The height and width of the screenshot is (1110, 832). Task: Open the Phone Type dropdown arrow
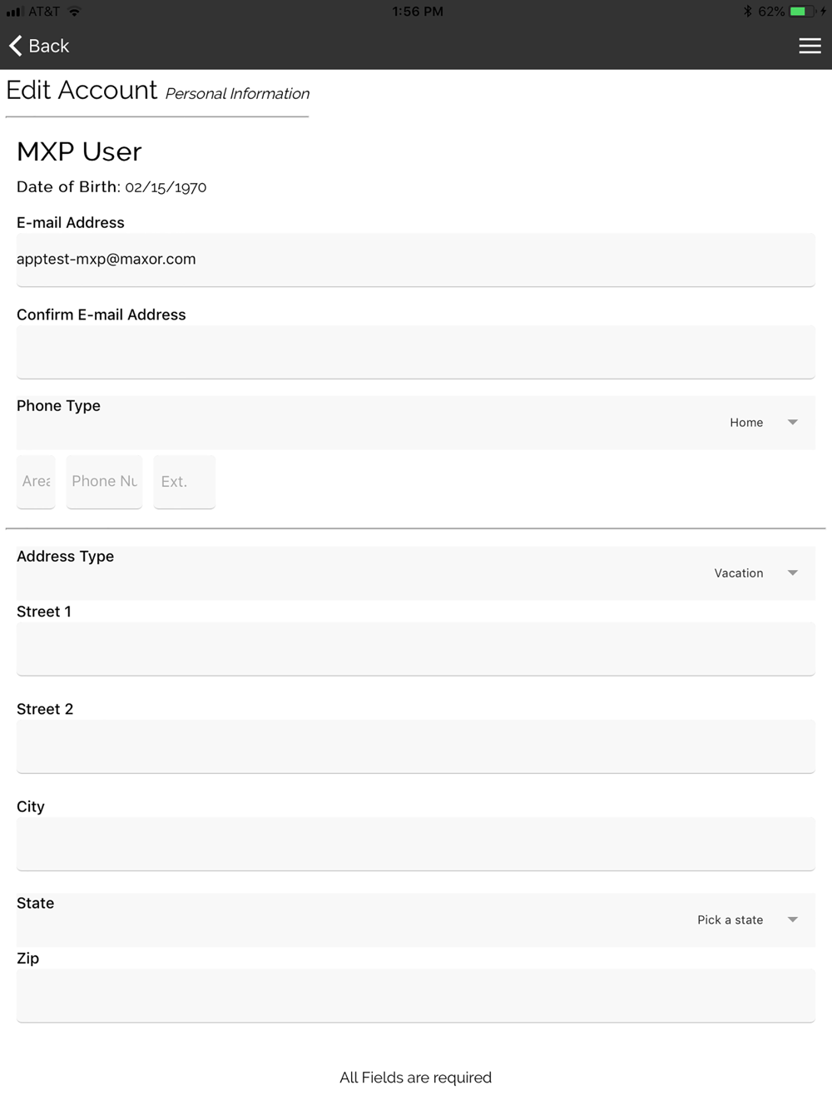tap(792, 423)
